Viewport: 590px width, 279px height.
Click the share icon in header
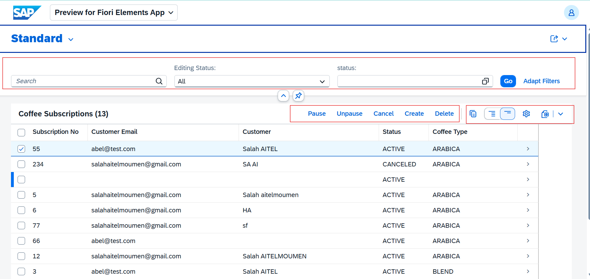coord(554,39)
